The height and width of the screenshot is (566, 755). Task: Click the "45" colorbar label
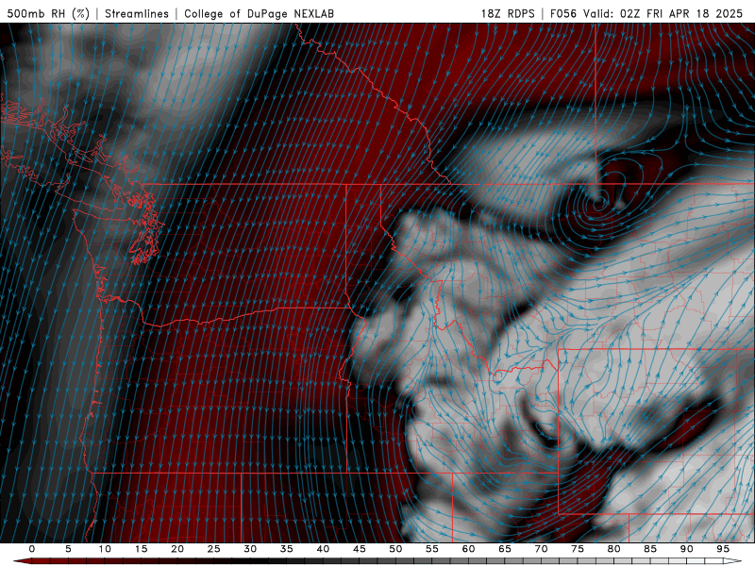360,549
